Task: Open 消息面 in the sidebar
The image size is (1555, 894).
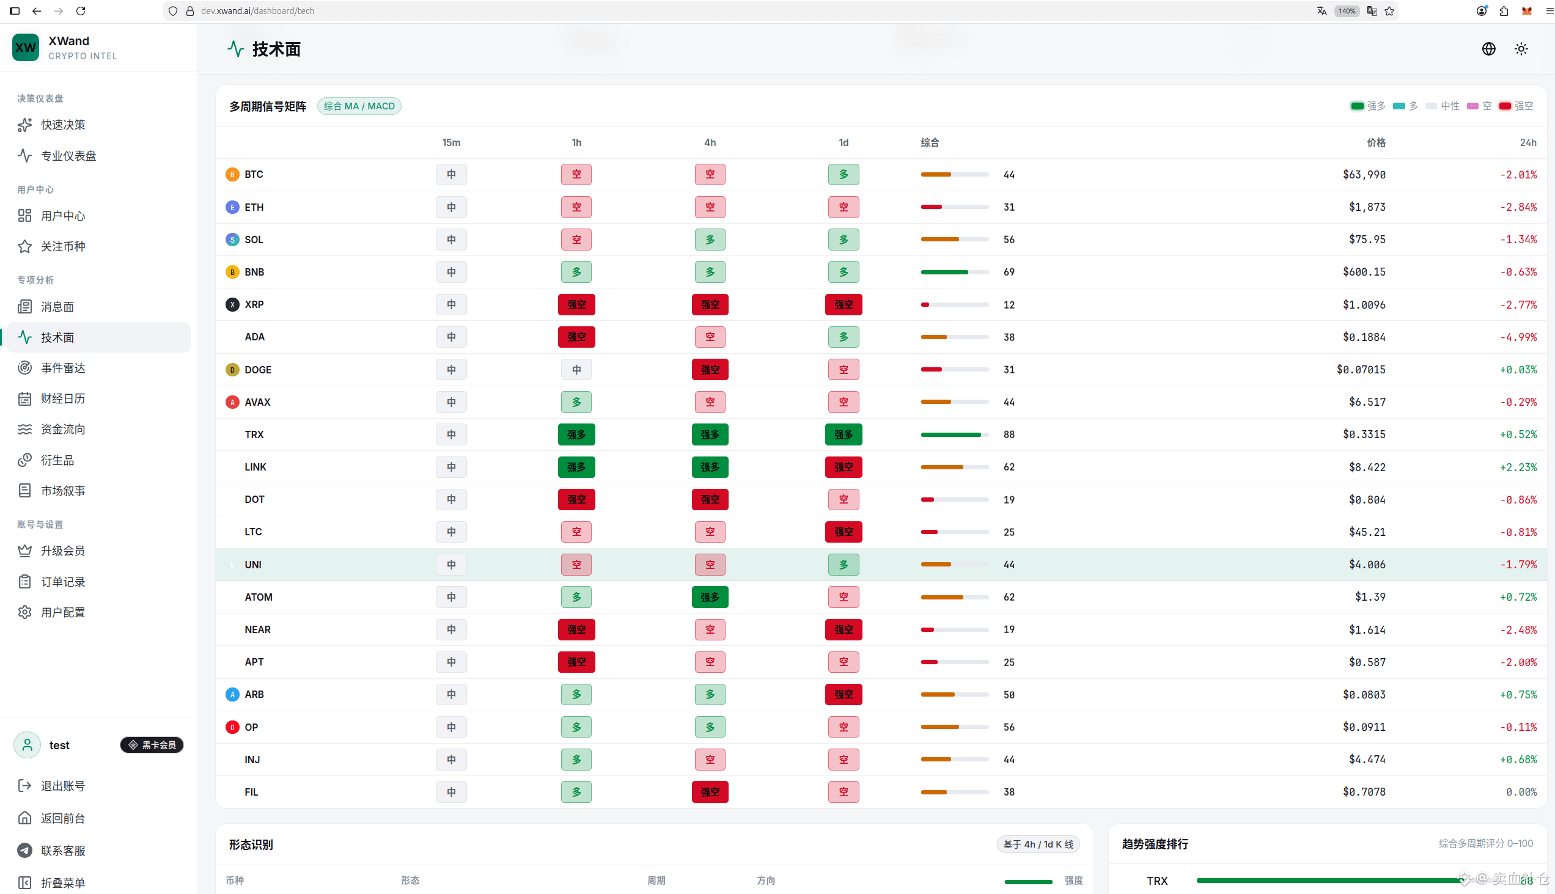Action: coord(99,306)
